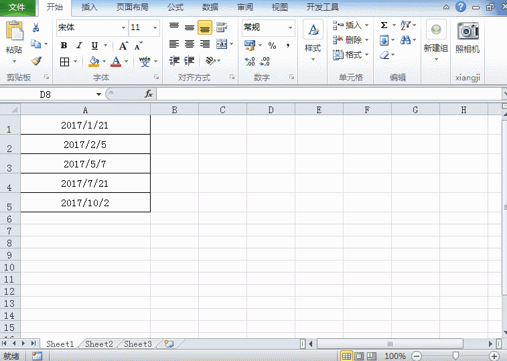507x361 pixels.
Task: Open the Help question mark
Action: [460, 7]
